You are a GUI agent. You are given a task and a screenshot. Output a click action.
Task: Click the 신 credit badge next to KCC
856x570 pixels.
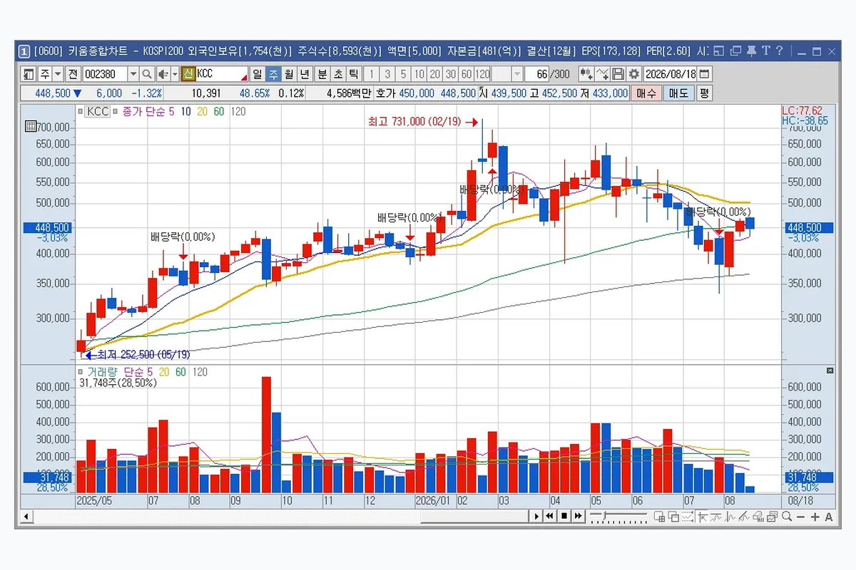(188, 74)
